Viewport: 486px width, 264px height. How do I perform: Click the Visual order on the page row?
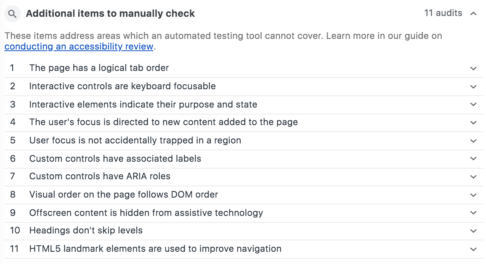(x=123, y=195)
